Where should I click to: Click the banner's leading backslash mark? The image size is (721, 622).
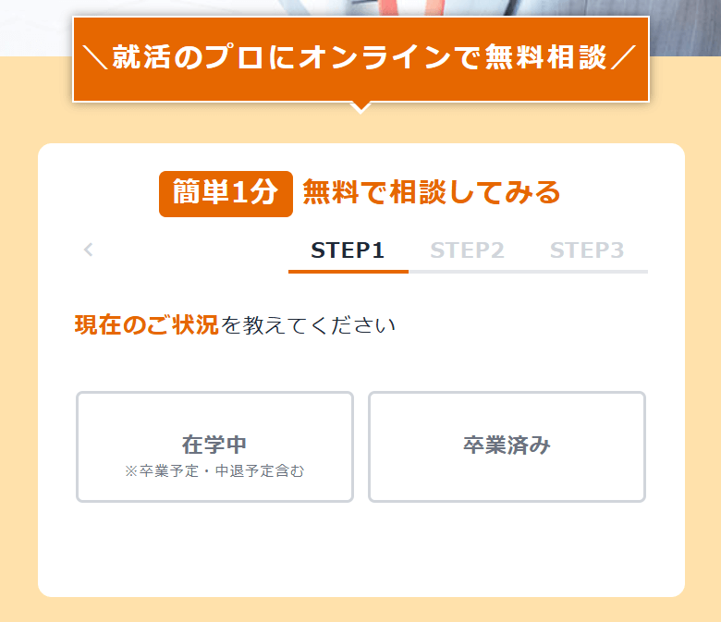point(94,59)
